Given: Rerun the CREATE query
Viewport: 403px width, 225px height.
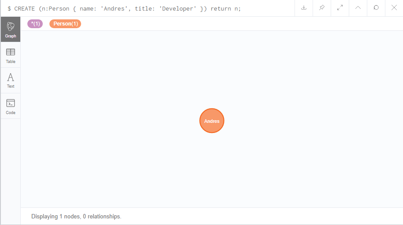Looking at the screenshot, I should (x=376, y=8).
